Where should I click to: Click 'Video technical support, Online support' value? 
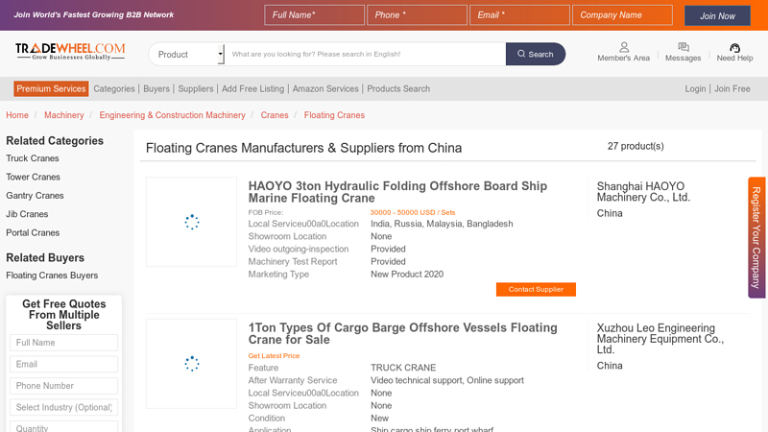[x=447, y=380]
